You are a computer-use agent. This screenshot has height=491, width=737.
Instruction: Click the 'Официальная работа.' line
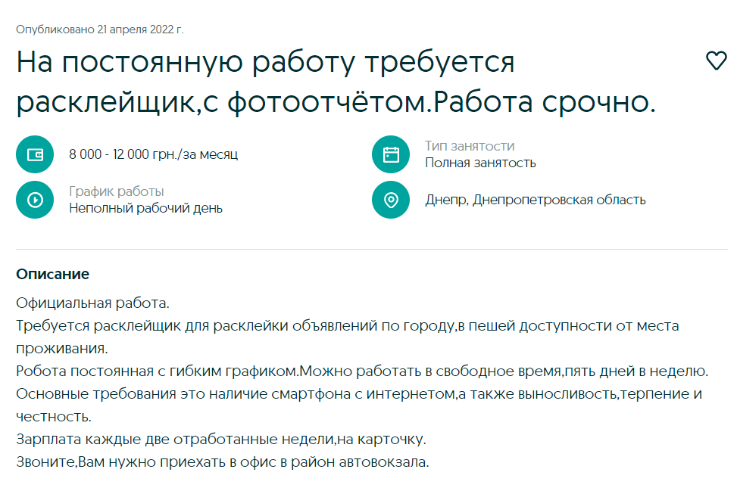click(92, 303)
